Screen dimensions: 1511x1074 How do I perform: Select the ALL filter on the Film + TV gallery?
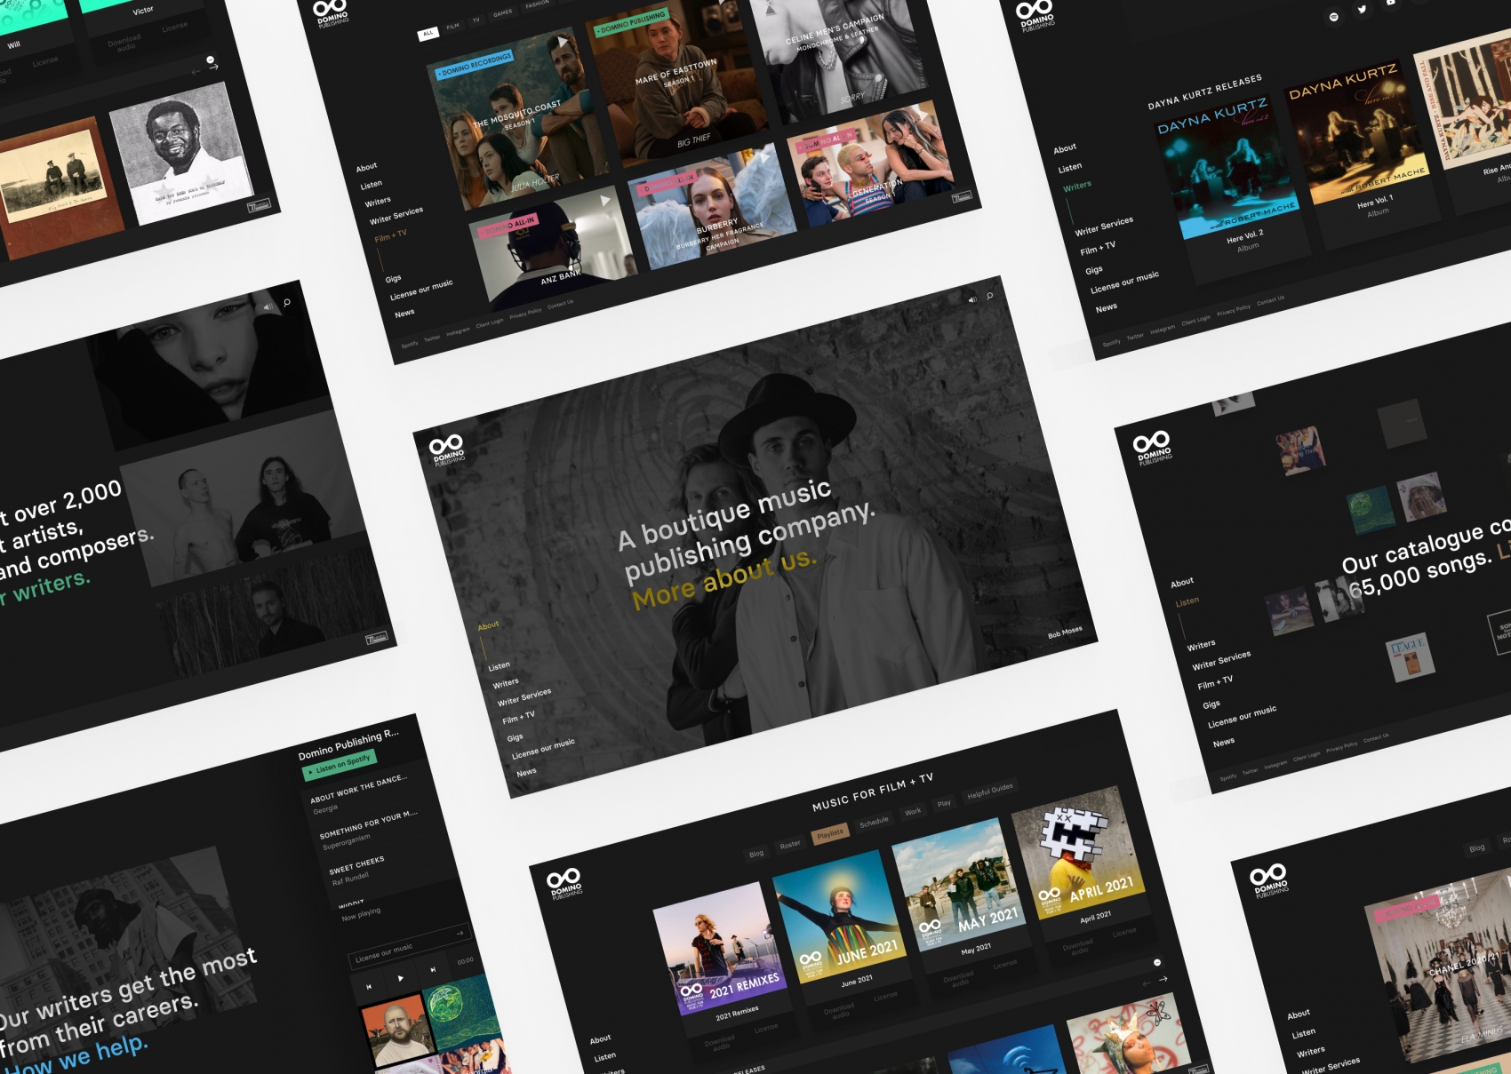[x=428, y=33]
